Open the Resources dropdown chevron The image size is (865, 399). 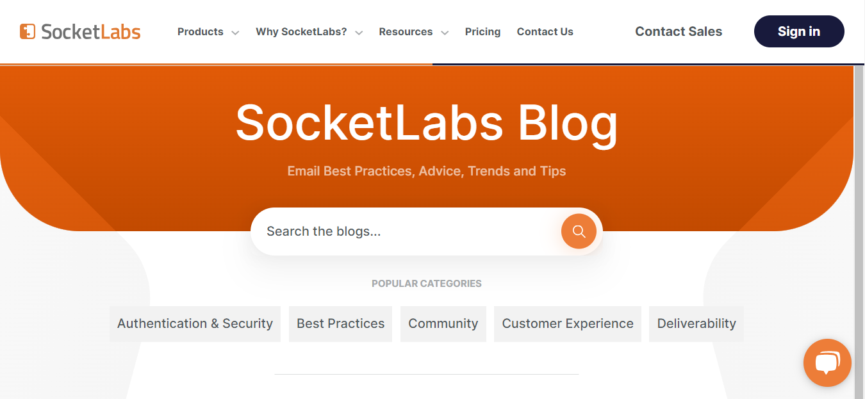[x=446, y=32]
